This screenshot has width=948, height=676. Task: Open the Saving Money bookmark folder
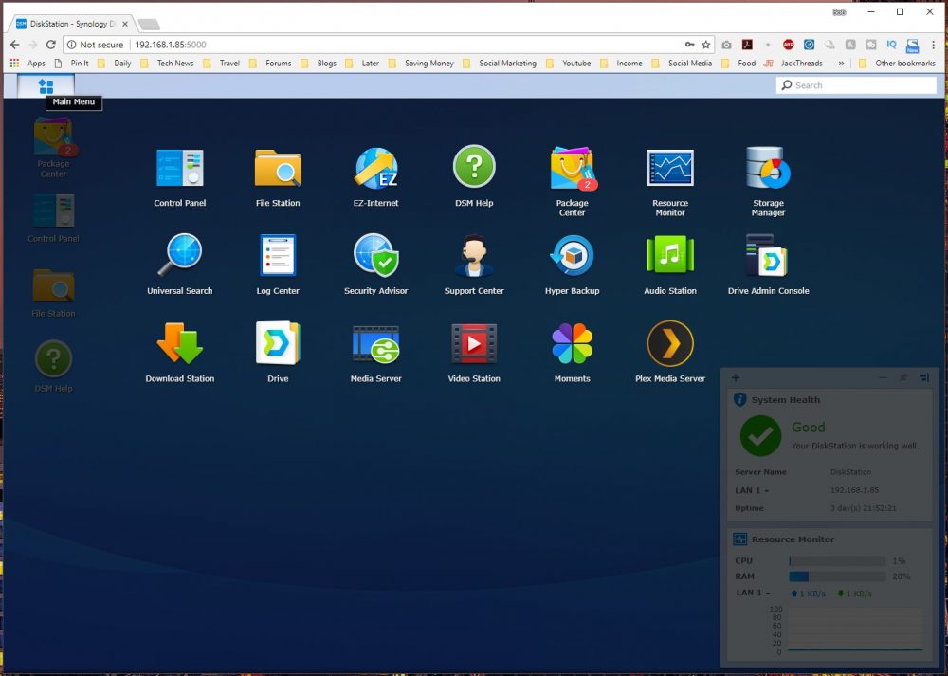(x=422, y=63)
